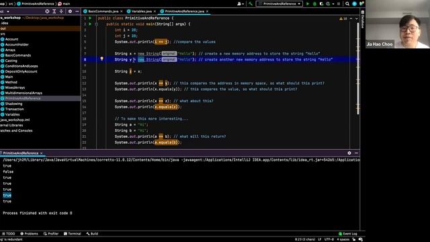Go to next highlighted problem arrow
This screenshot has height=242, width=430.
(x=357, y=19)
